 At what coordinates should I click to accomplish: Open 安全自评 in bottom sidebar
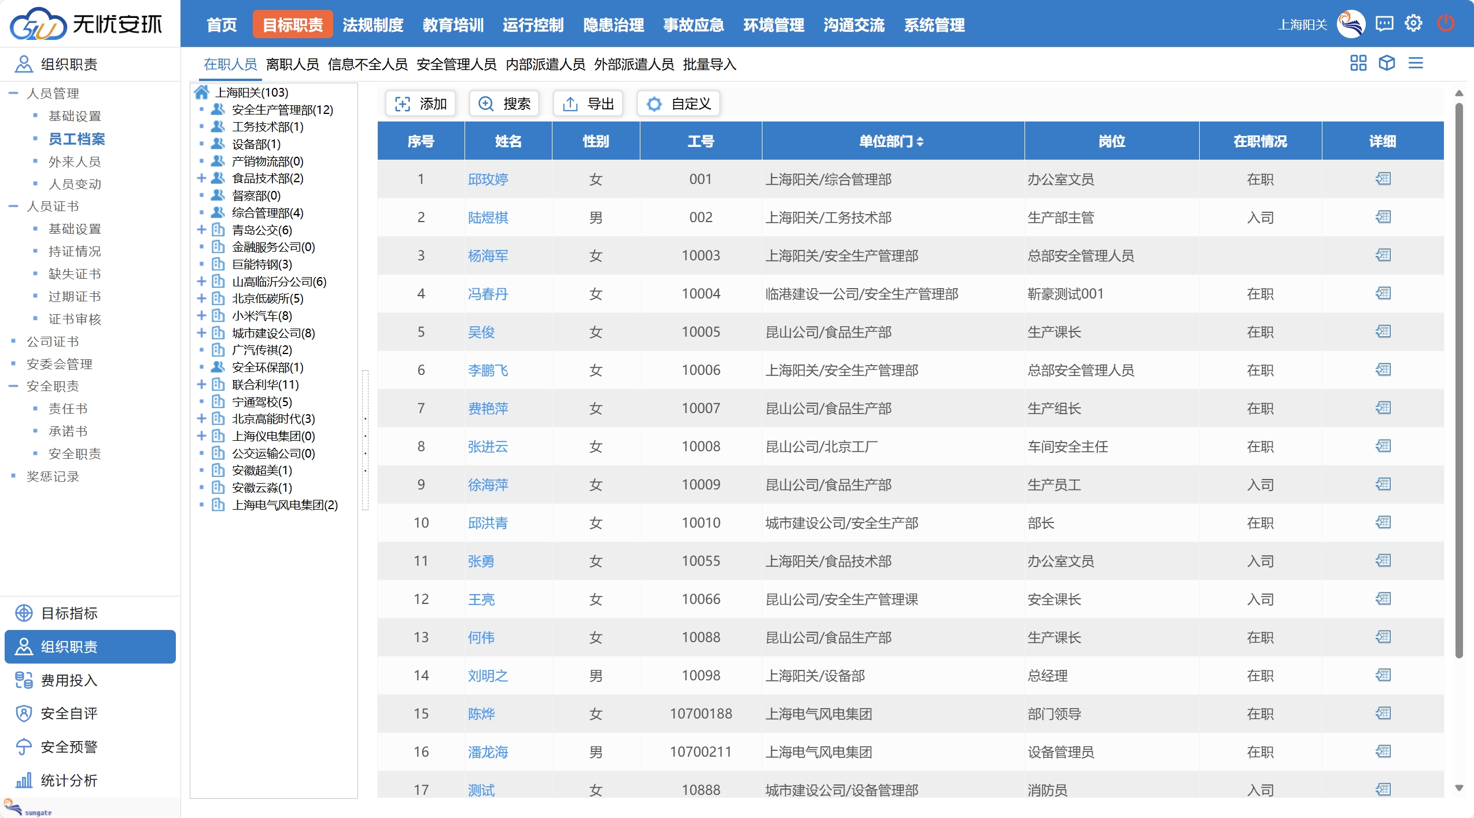90,713
